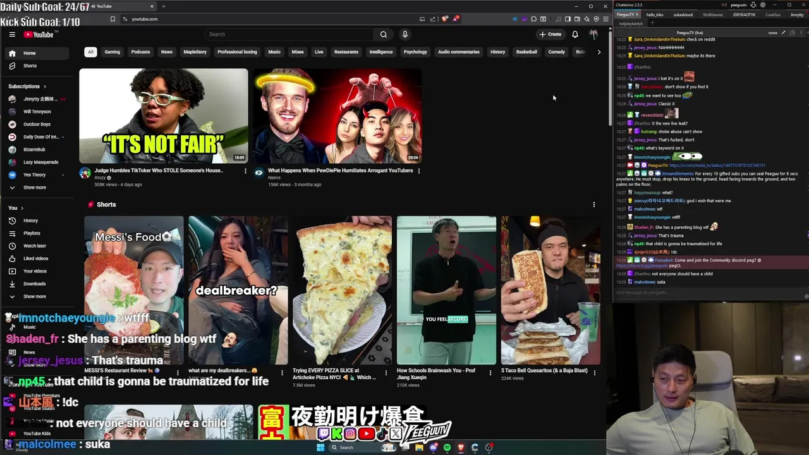Start voice search with the microphone icon

(x=405, y=34)
